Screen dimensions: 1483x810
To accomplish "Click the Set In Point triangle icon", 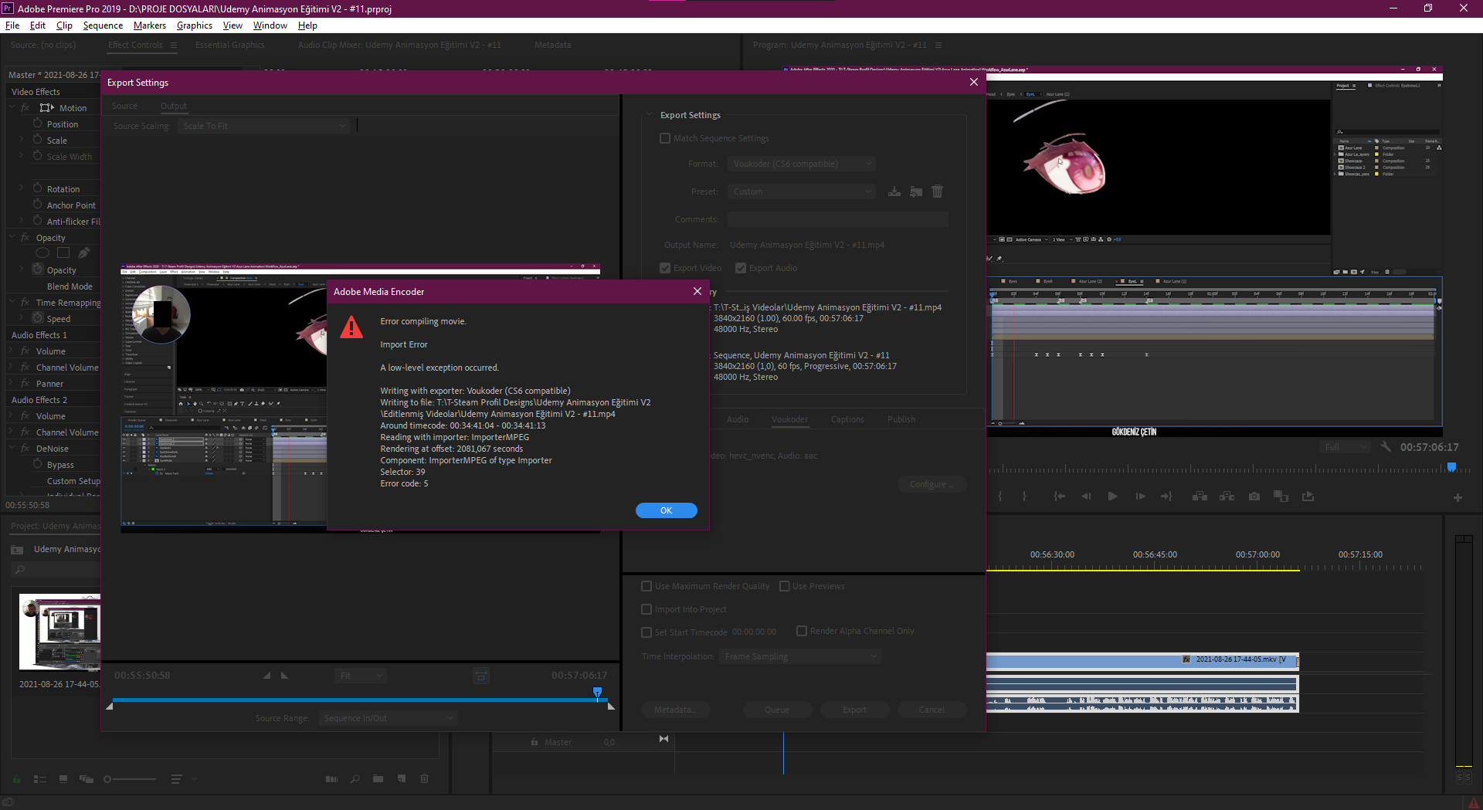I will [267, 676].
